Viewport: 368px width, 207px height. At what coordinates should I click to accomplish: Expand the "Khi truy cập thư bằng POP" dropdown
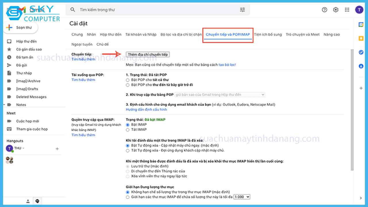click(220, 95)
